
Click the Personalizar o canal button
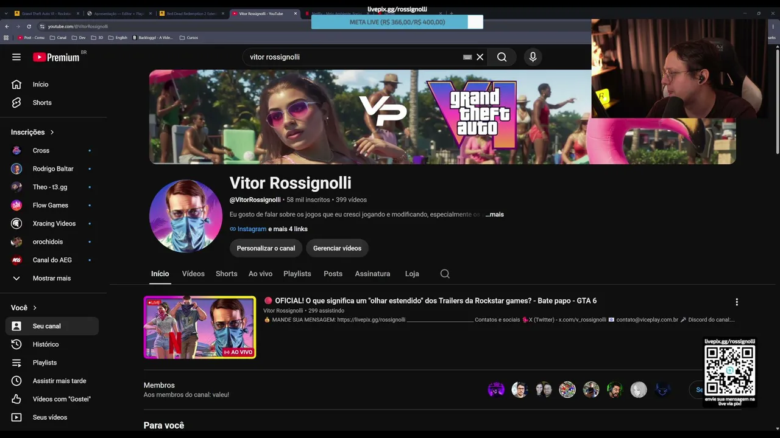266,248
